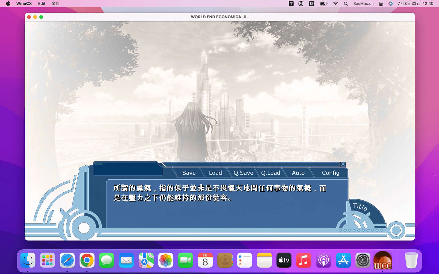Open Mail from the Dock
Screen dimensions: 439x274
(126, 260)
